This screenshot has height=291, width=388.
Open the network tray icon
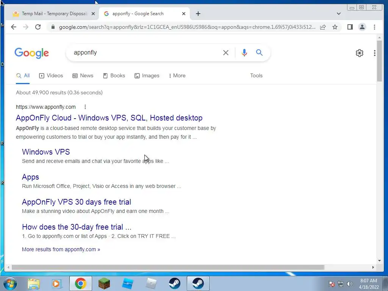click(341, 284)
